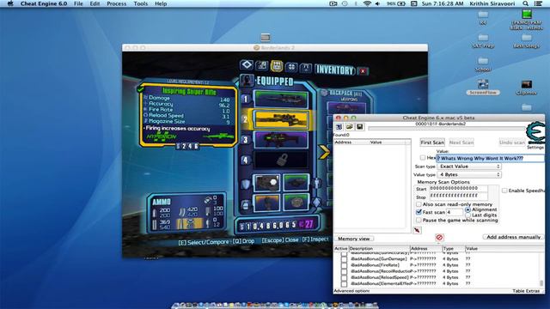Enable Pause the game while scanning
The height and width of the screenshot is (309, 550).
coord(419,220)
